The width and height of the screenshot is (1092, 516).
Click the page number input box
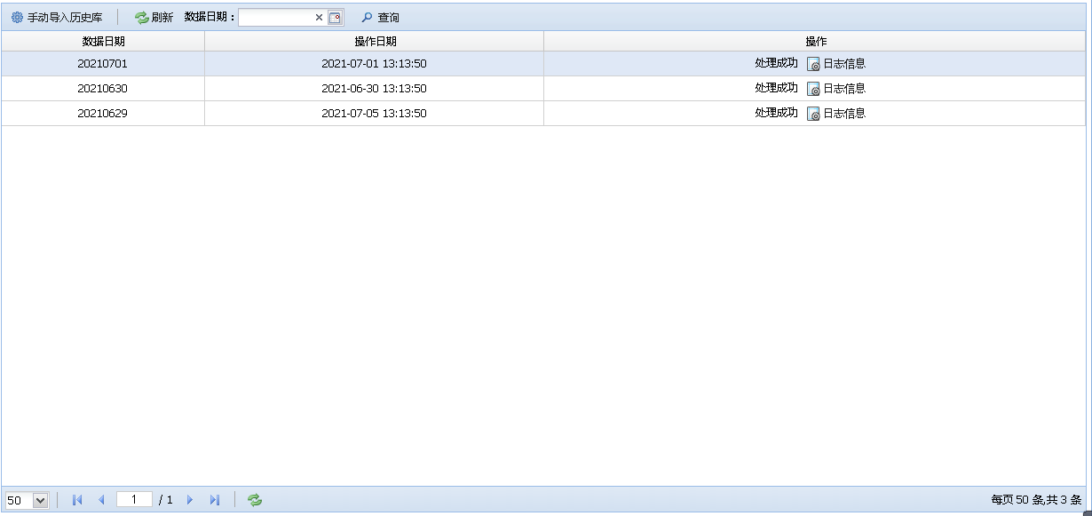click(134, 500)
